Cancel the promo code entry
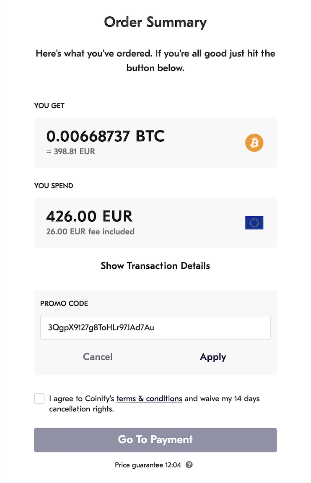The width and height of the screenshot is (311, 483). coord(98,357)
